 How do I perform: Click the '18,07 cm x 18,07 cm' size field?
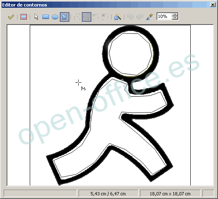pos(170,194)
